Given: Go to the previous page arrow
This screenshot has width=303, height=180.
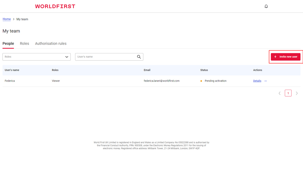Looking at the screenshot, I should [x=279, y=93].
